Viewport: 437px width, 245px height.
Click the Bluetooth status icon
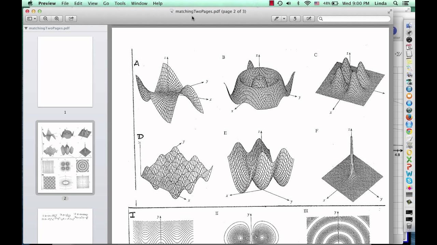[x=298, y=3]
